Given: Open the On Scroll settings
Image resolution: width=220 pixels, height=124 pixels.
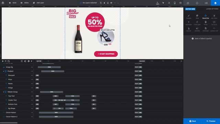Looking at the screenshot, I should pos(214,23).
